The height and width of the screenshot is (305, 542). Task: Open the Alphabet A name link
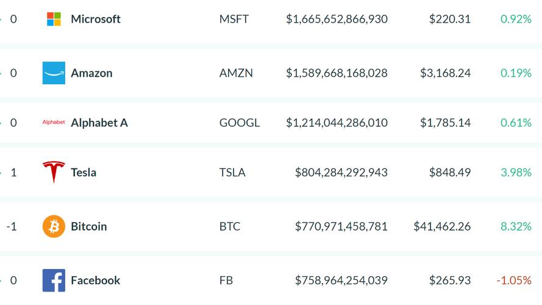[99, 123]
